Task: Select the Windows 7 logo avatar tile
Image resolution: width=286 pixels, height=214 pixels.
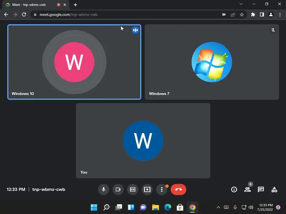Action: coord(212,62)
